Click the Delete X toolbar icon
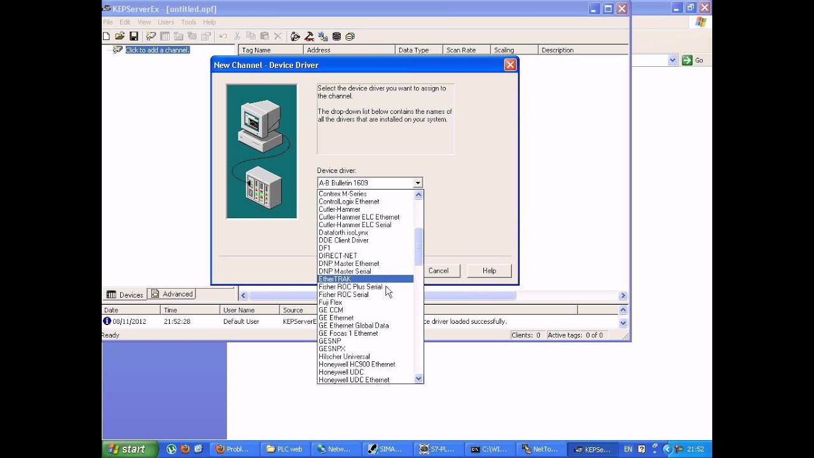This screenshot has width=814, height=458. click(x=278, y=36)
